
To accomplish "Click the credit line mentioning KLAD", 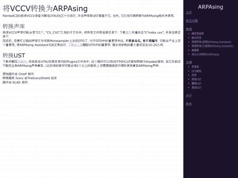I will tap(15, 82).
